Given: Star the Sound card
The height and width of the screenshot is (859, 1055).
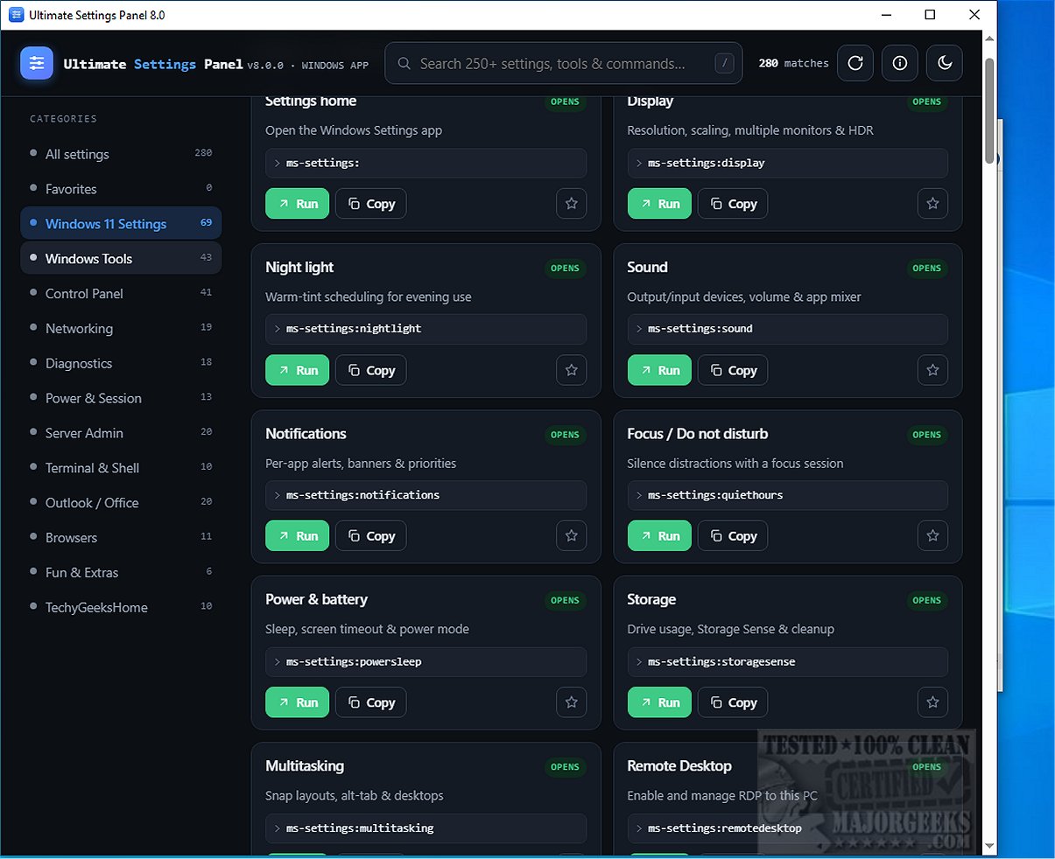Looking at the screenshot, I should coord(933,370).
